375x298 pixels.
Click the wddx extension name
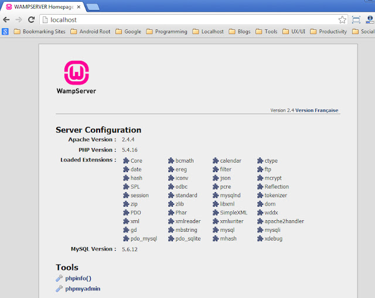coord(271,213)
